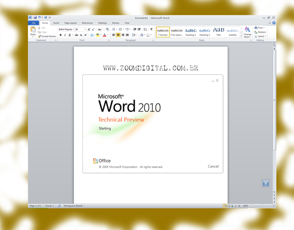Viewport: 294px width, 230px height.
Task: Click the Decrease Indent icon
Action: (135, 29)
